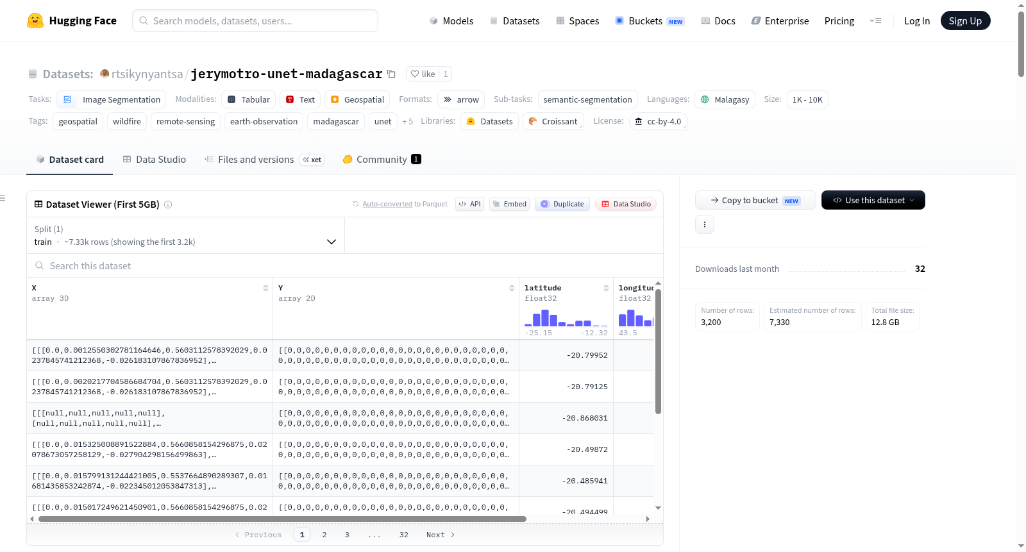Click the Geospatial modality tag
Image resolution: width=1026 pixels, height=552 pixels.
point(357,99)
